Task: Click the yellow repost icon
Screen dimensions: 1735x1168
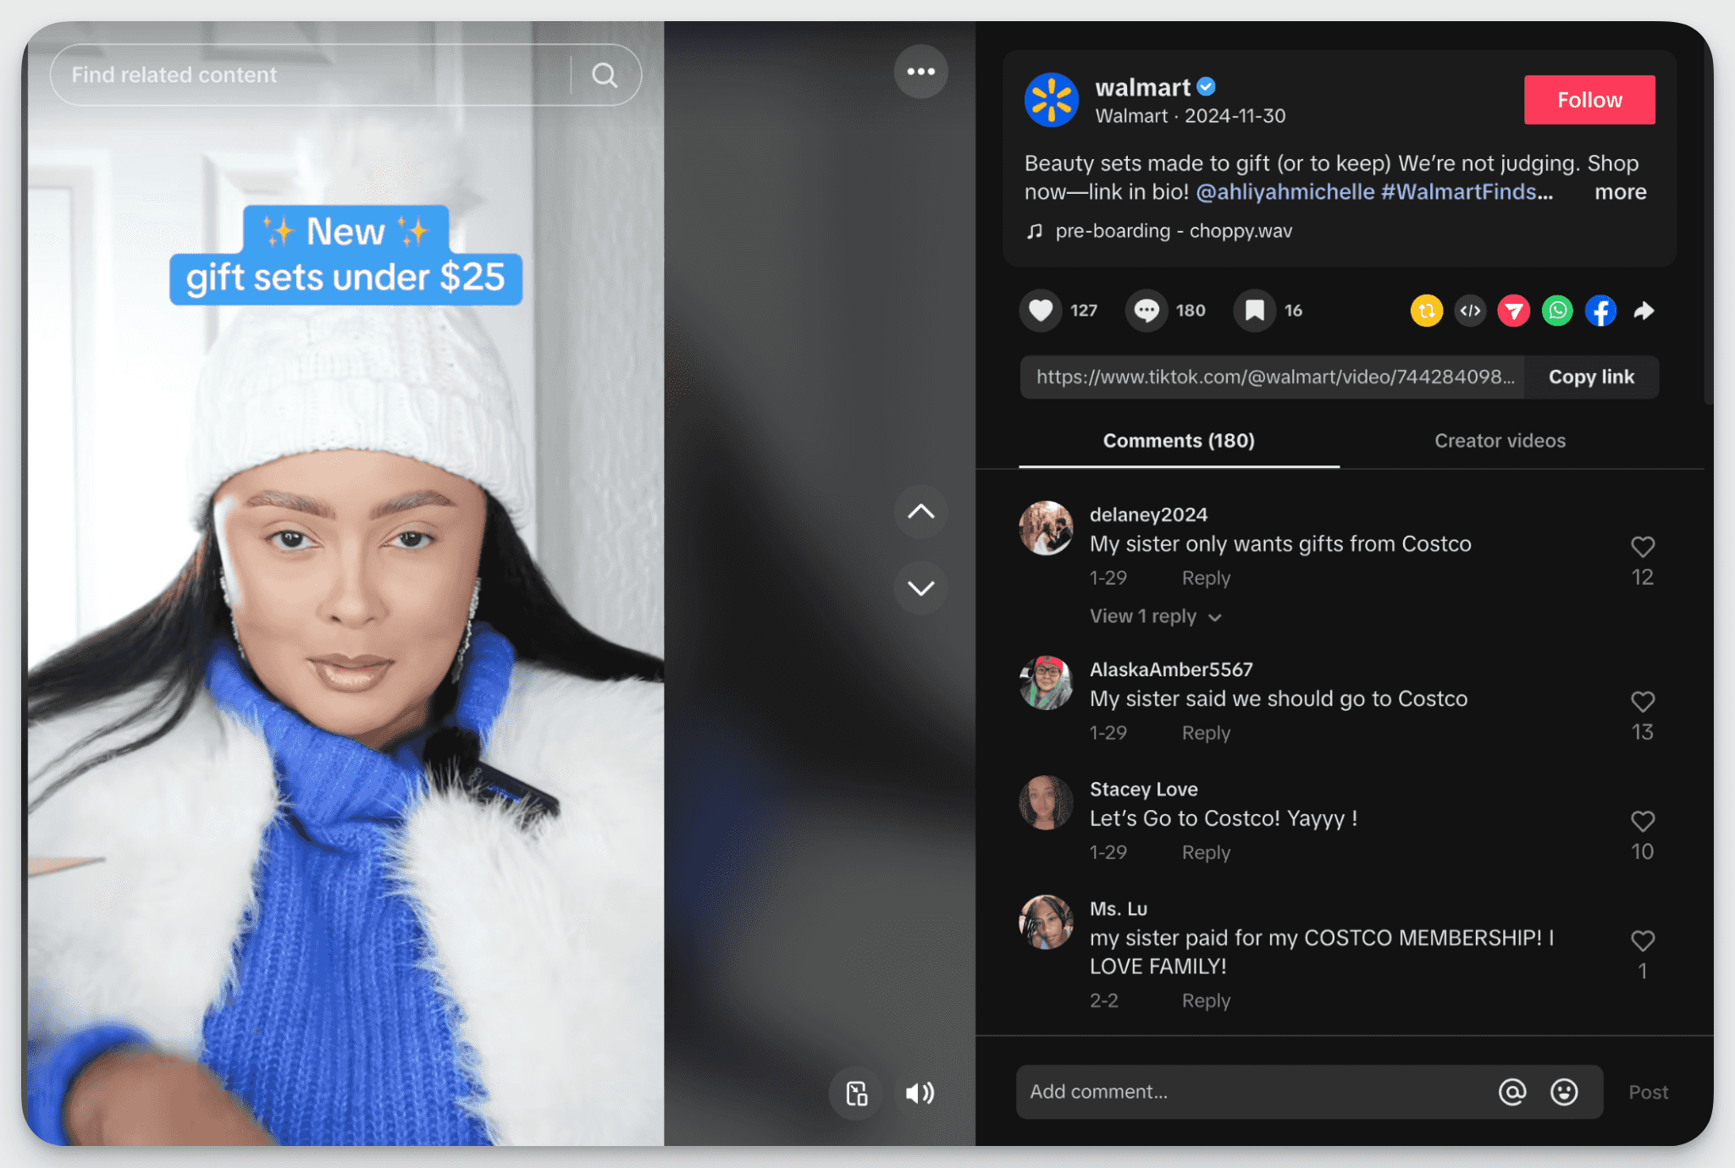Action: tap(1427, 311)
